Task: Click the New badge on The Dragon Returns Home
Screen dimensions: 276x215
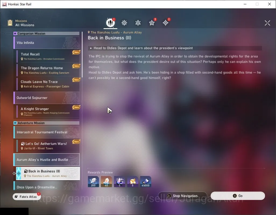Action: (x=76, y=66)
